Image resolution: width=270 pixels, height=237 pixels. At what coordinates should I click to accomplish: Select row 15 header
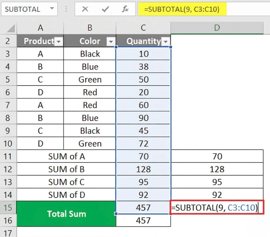coord(8,207)
